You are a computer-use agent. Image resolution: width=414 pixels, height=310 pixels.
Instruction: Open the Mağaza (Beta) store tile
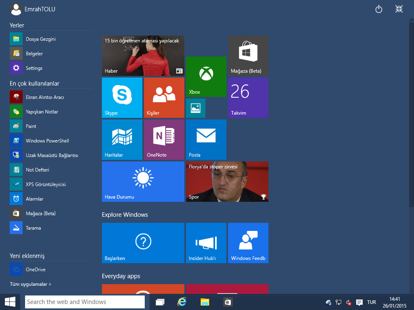(248, 56)
